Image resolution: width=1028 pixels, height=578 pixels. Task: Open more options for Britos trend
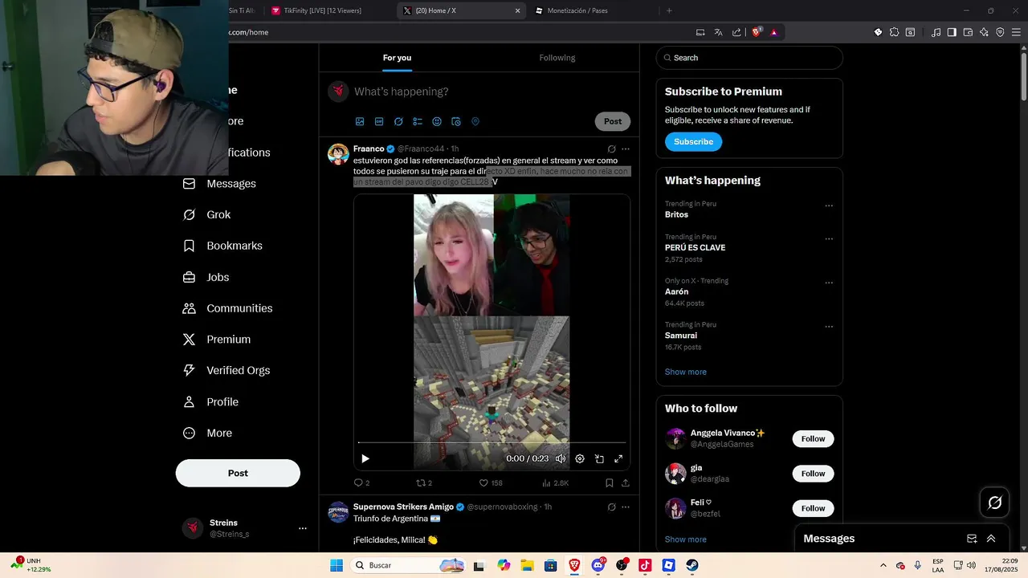[829, 206]
